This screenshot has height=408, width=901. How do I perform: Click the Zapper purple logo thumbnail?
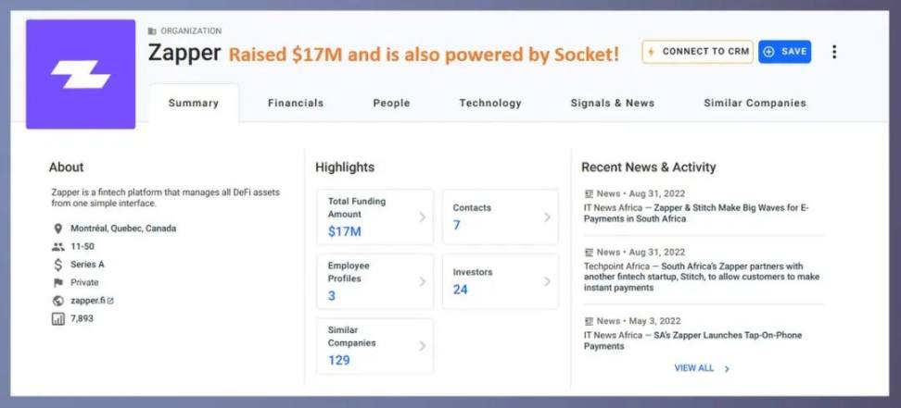[x=81, y=74]
